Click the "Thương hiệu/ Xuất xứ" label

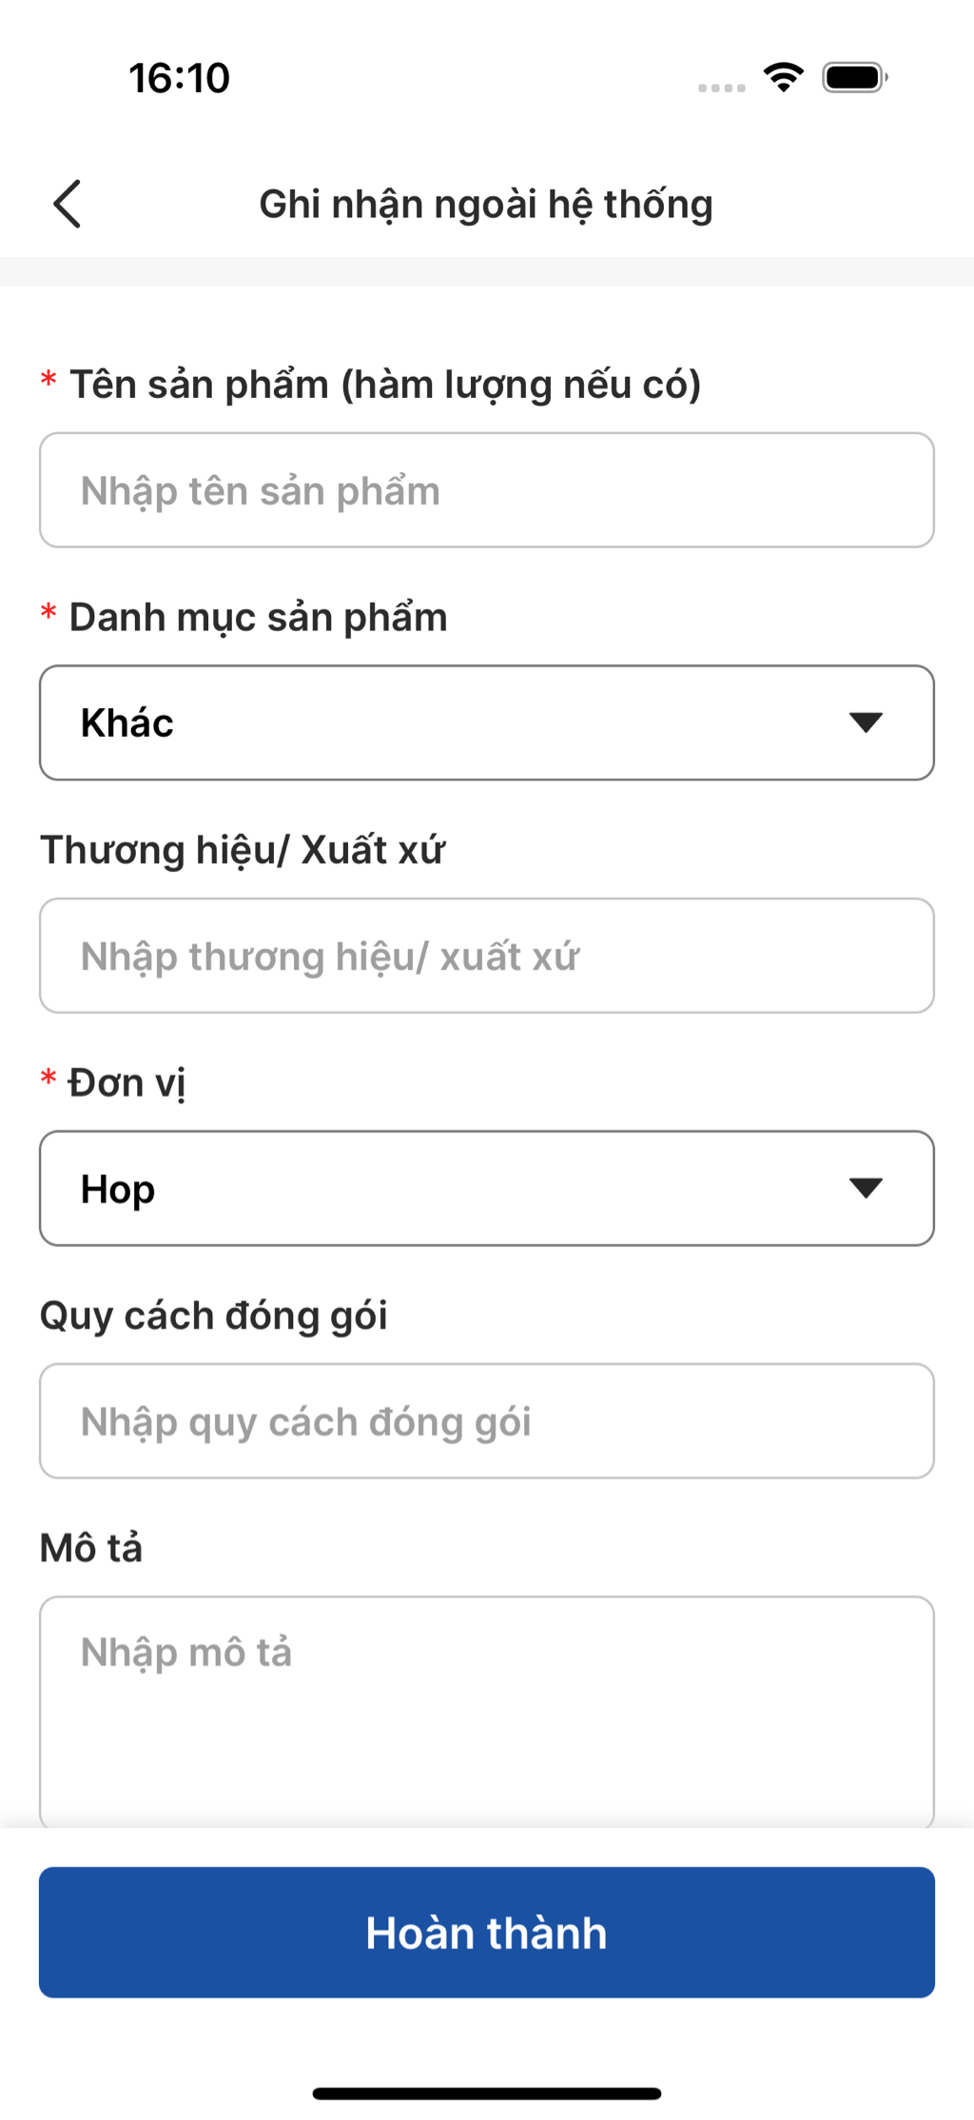[243, 850]
